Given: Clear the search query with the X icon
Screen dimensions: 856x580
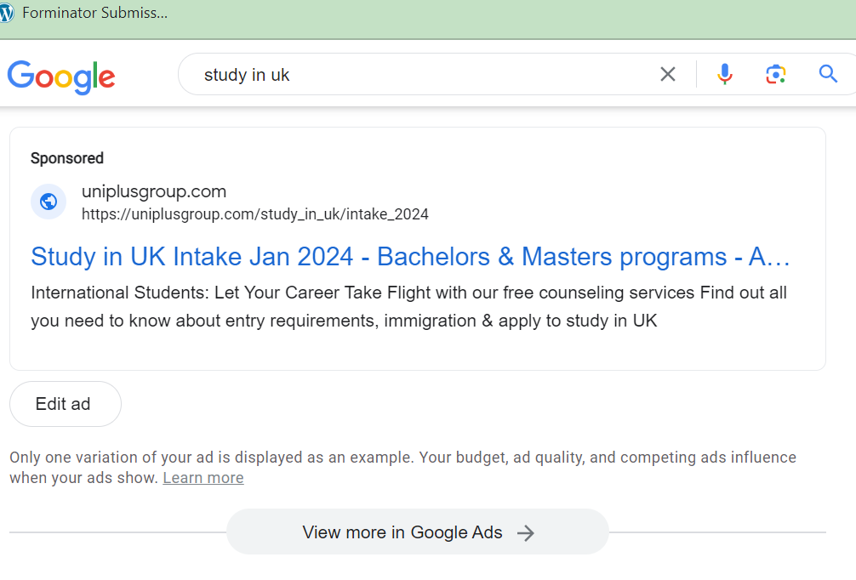Looking at the screenshot, I should coord(668,75).
